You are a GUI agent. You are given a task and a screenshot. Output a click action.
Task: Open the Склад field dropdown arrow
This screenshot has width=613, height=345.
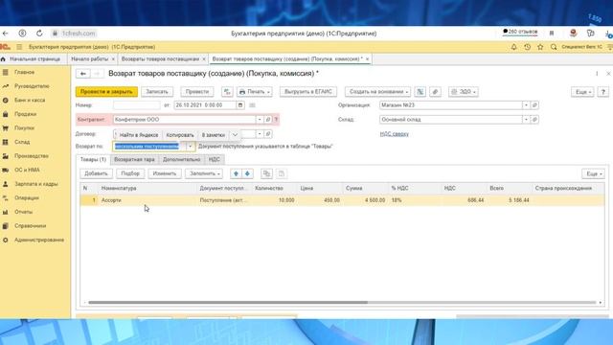[526, 119]
